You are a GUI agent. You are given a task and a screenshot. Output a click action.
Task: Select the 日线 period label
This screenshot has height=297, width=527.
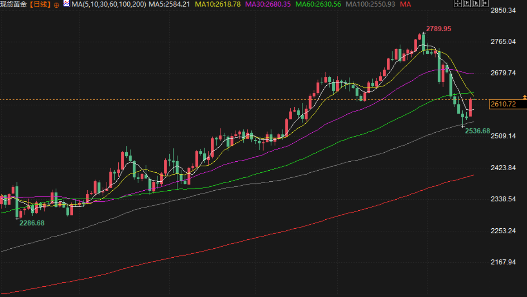pyautogui.click(x=41, y=4)
